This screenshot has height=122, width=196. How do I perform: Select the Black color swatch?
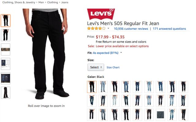(x=92, y=87)
